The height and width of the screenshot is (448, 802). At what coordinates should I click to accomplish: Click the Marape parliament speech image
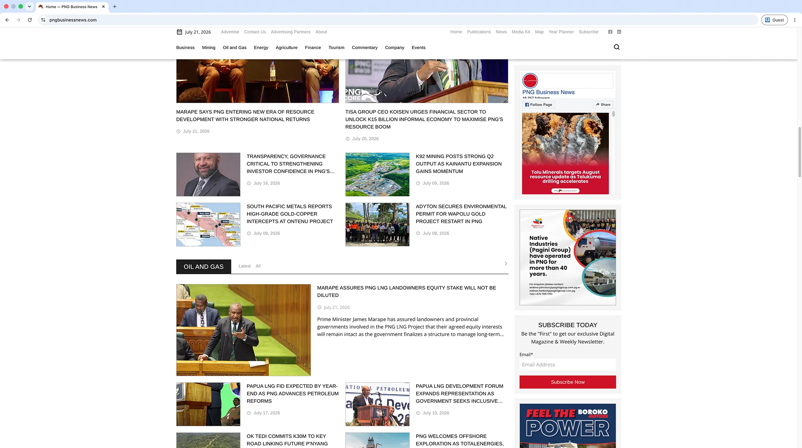[x=243, y=330]
